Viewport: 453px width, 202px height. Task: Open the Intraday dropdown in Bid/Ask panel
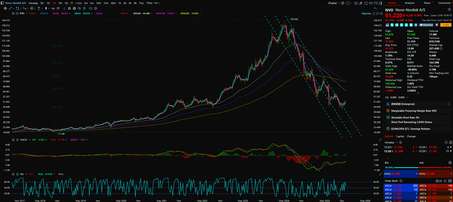coord(391,143)
